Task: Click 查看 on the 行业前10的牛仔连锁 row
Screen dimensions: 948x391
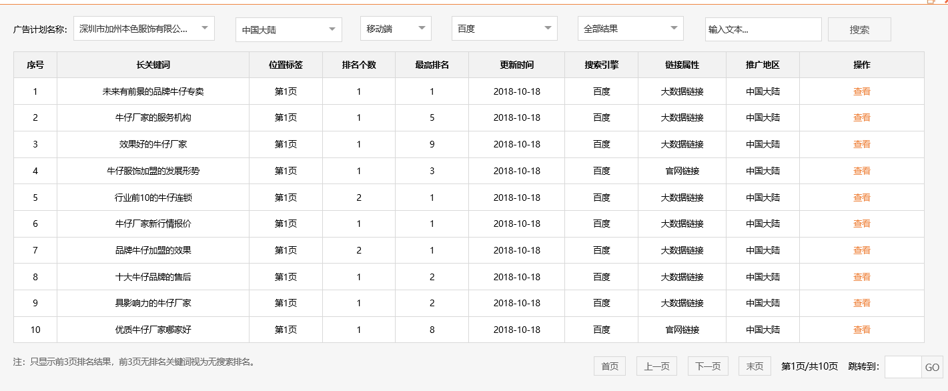Action: [x=861, y=197]
